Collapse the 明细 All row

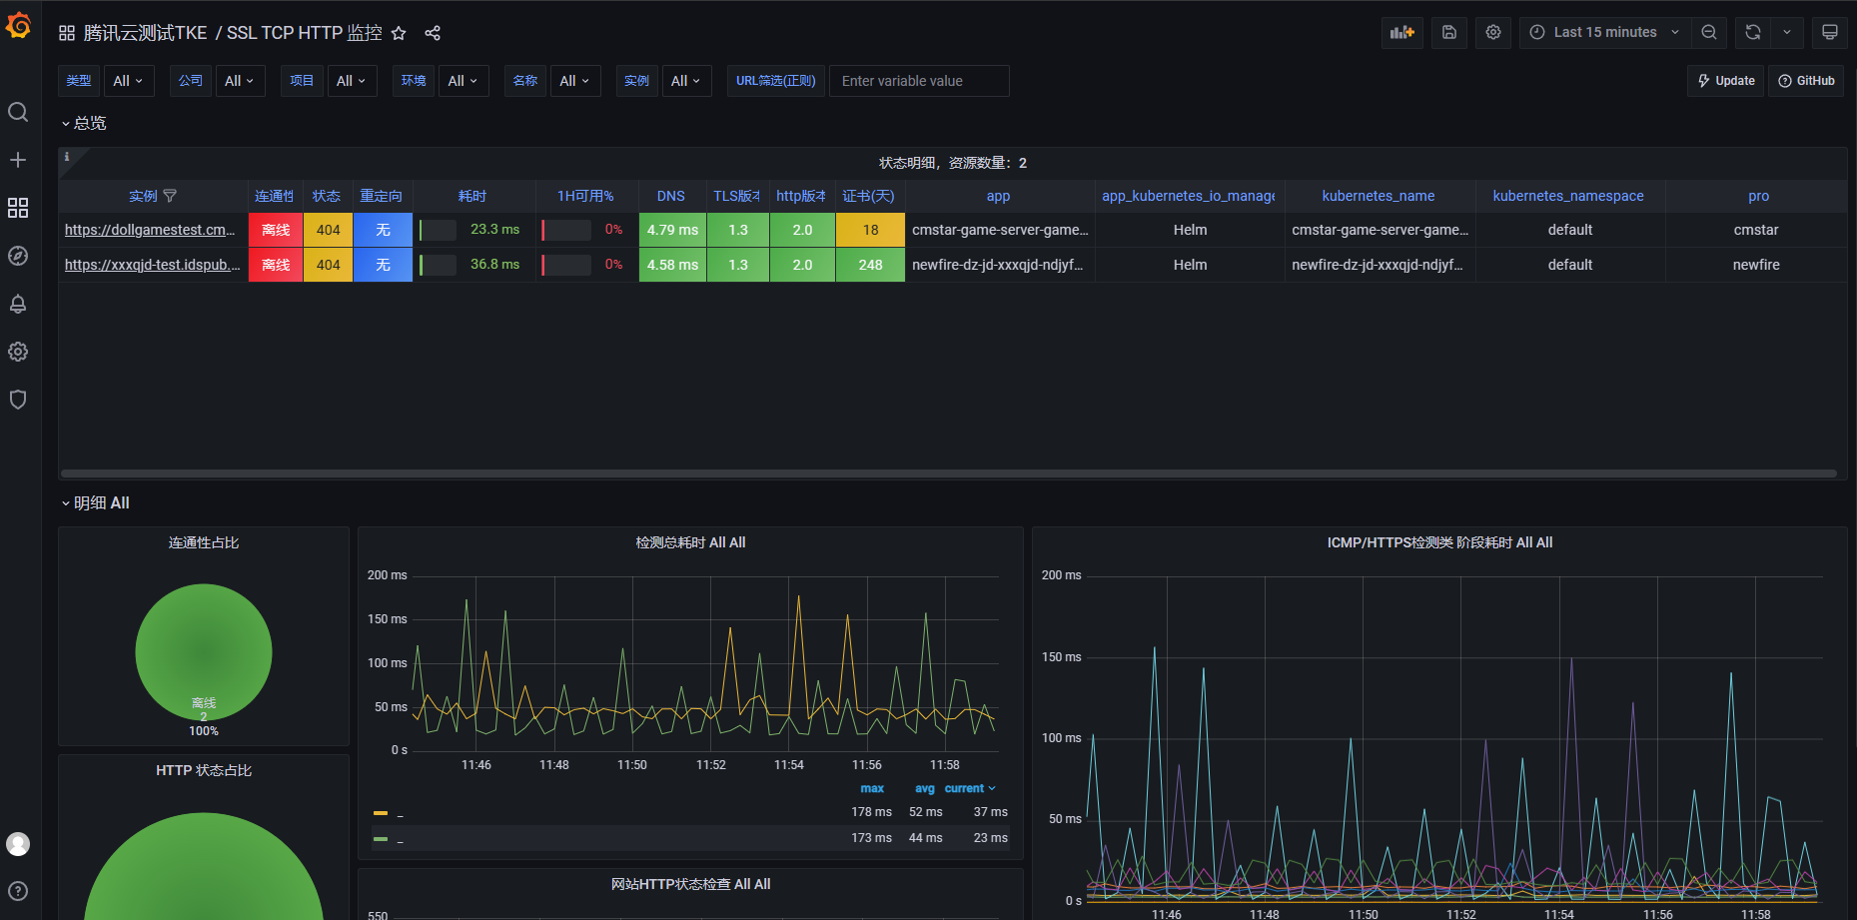(x=96, y=502)
